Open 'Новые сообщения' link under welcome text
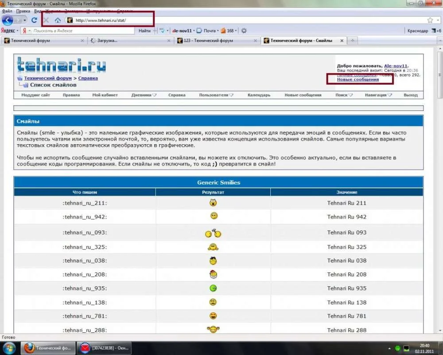This screenshot has height=355, width=443. pyautogui.click(x=358, y=79)
